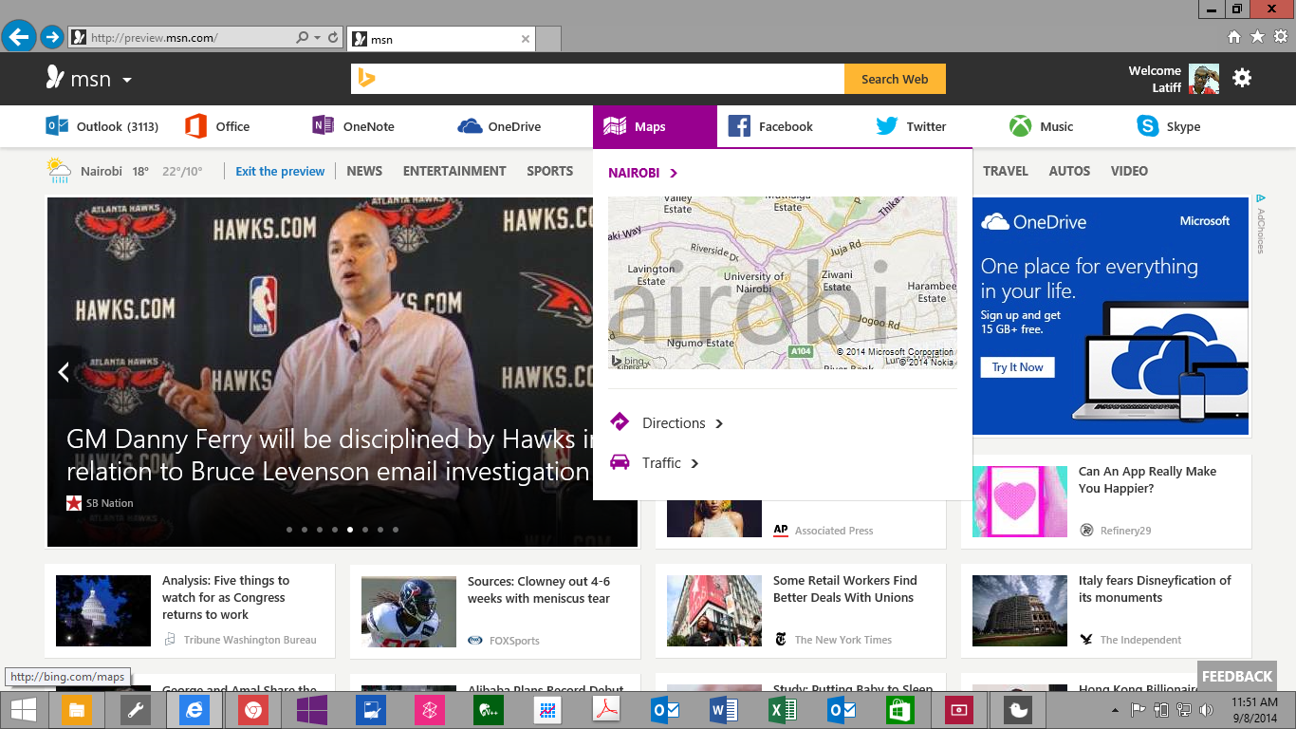Image resolution: width=1296 pixels, height=729 pixels.
Task: Click the Nairobi weather icon
Action: [x=59, y=171]
